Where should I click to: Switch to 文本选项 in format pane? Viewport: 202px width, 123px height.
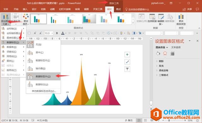coord(176,47)
